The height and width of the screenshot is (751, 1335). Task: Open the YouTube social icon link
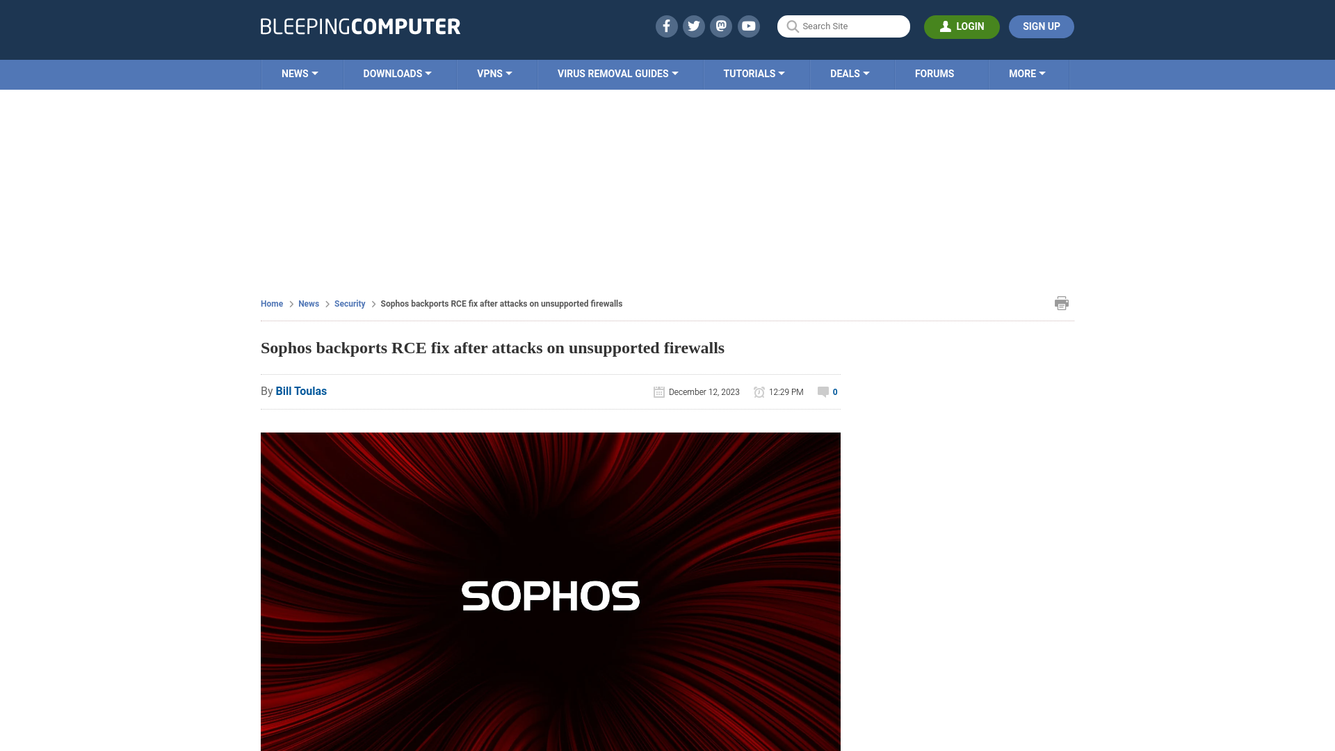(x=749, y=26)
